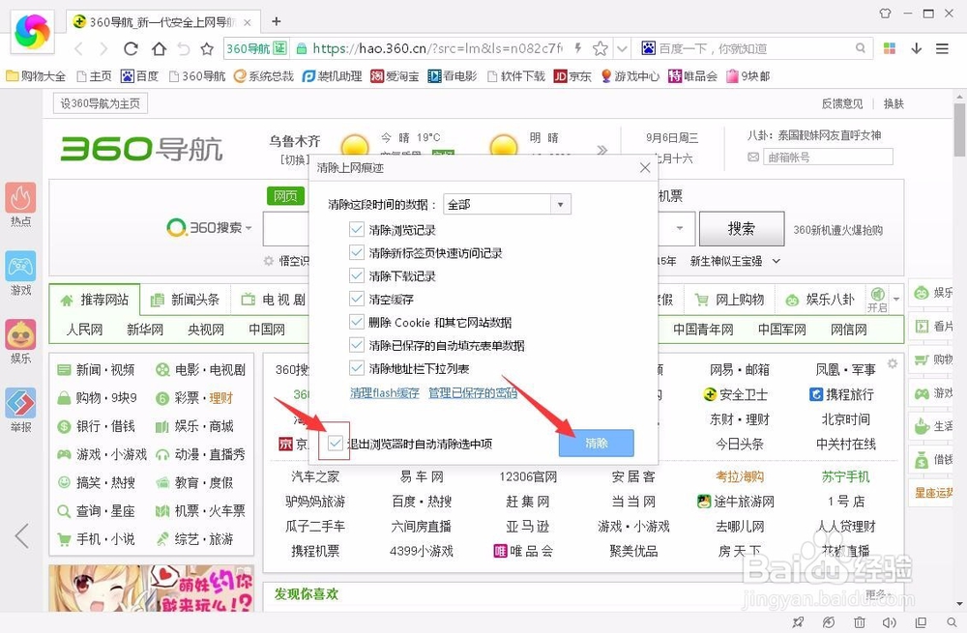This screenshot has height=633, width=967.
Task: Expand the weather panel with the chevron arrow
Action: [602, 151]
